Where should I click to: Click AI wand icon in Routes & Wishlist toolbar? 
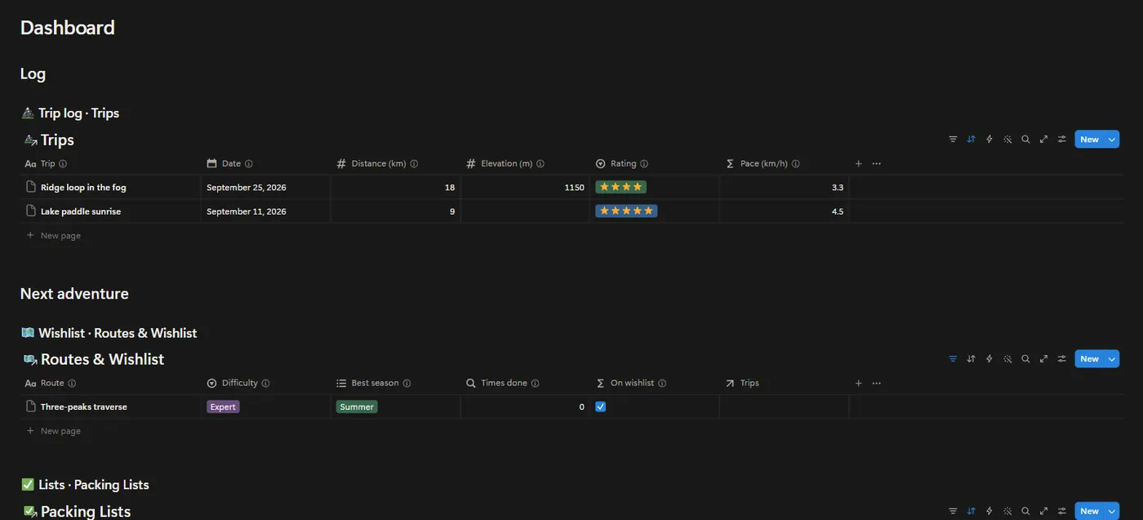click(x=1007, y=359)
